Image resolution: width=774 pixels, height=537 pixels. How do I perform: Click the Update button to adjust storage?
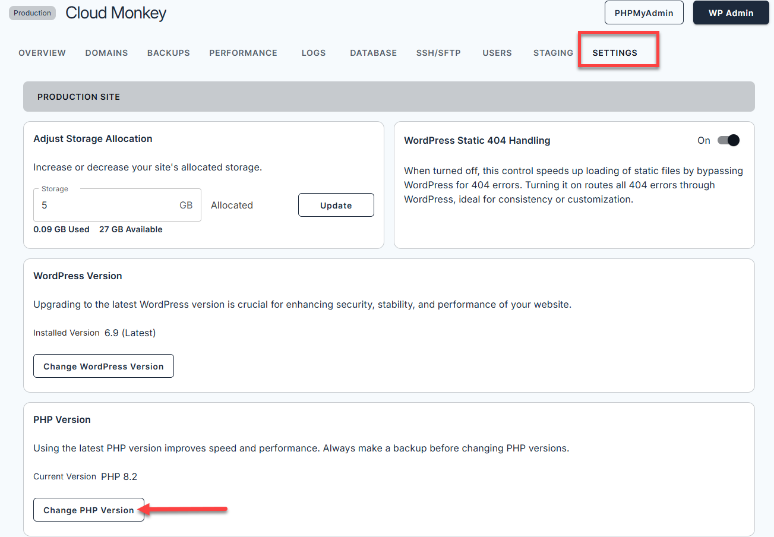click(336, 204)
